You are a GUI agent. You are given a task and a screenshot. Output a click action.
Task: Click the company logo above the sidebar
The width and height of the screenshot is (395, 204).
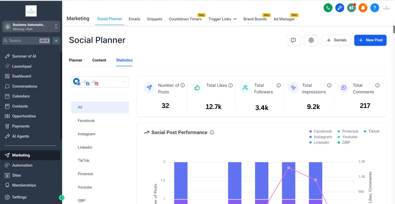click(x=31, y=11)
